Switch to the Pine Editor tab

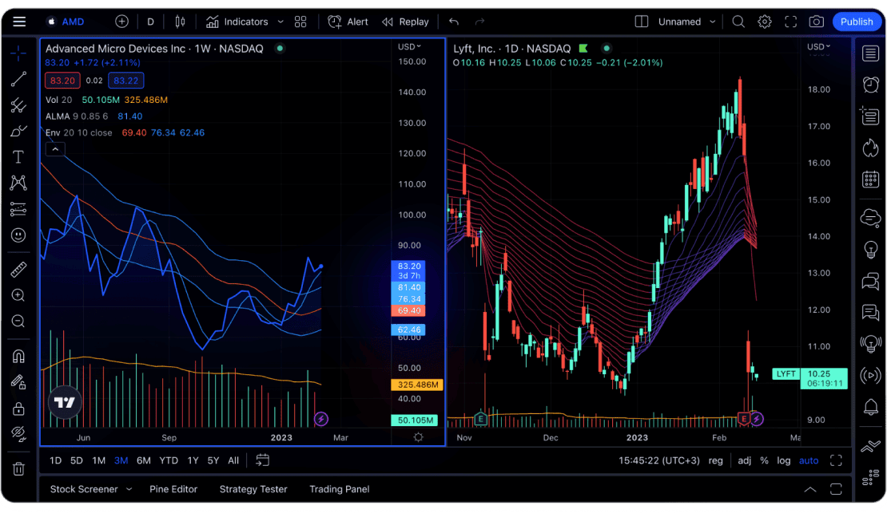pos(173,489)
